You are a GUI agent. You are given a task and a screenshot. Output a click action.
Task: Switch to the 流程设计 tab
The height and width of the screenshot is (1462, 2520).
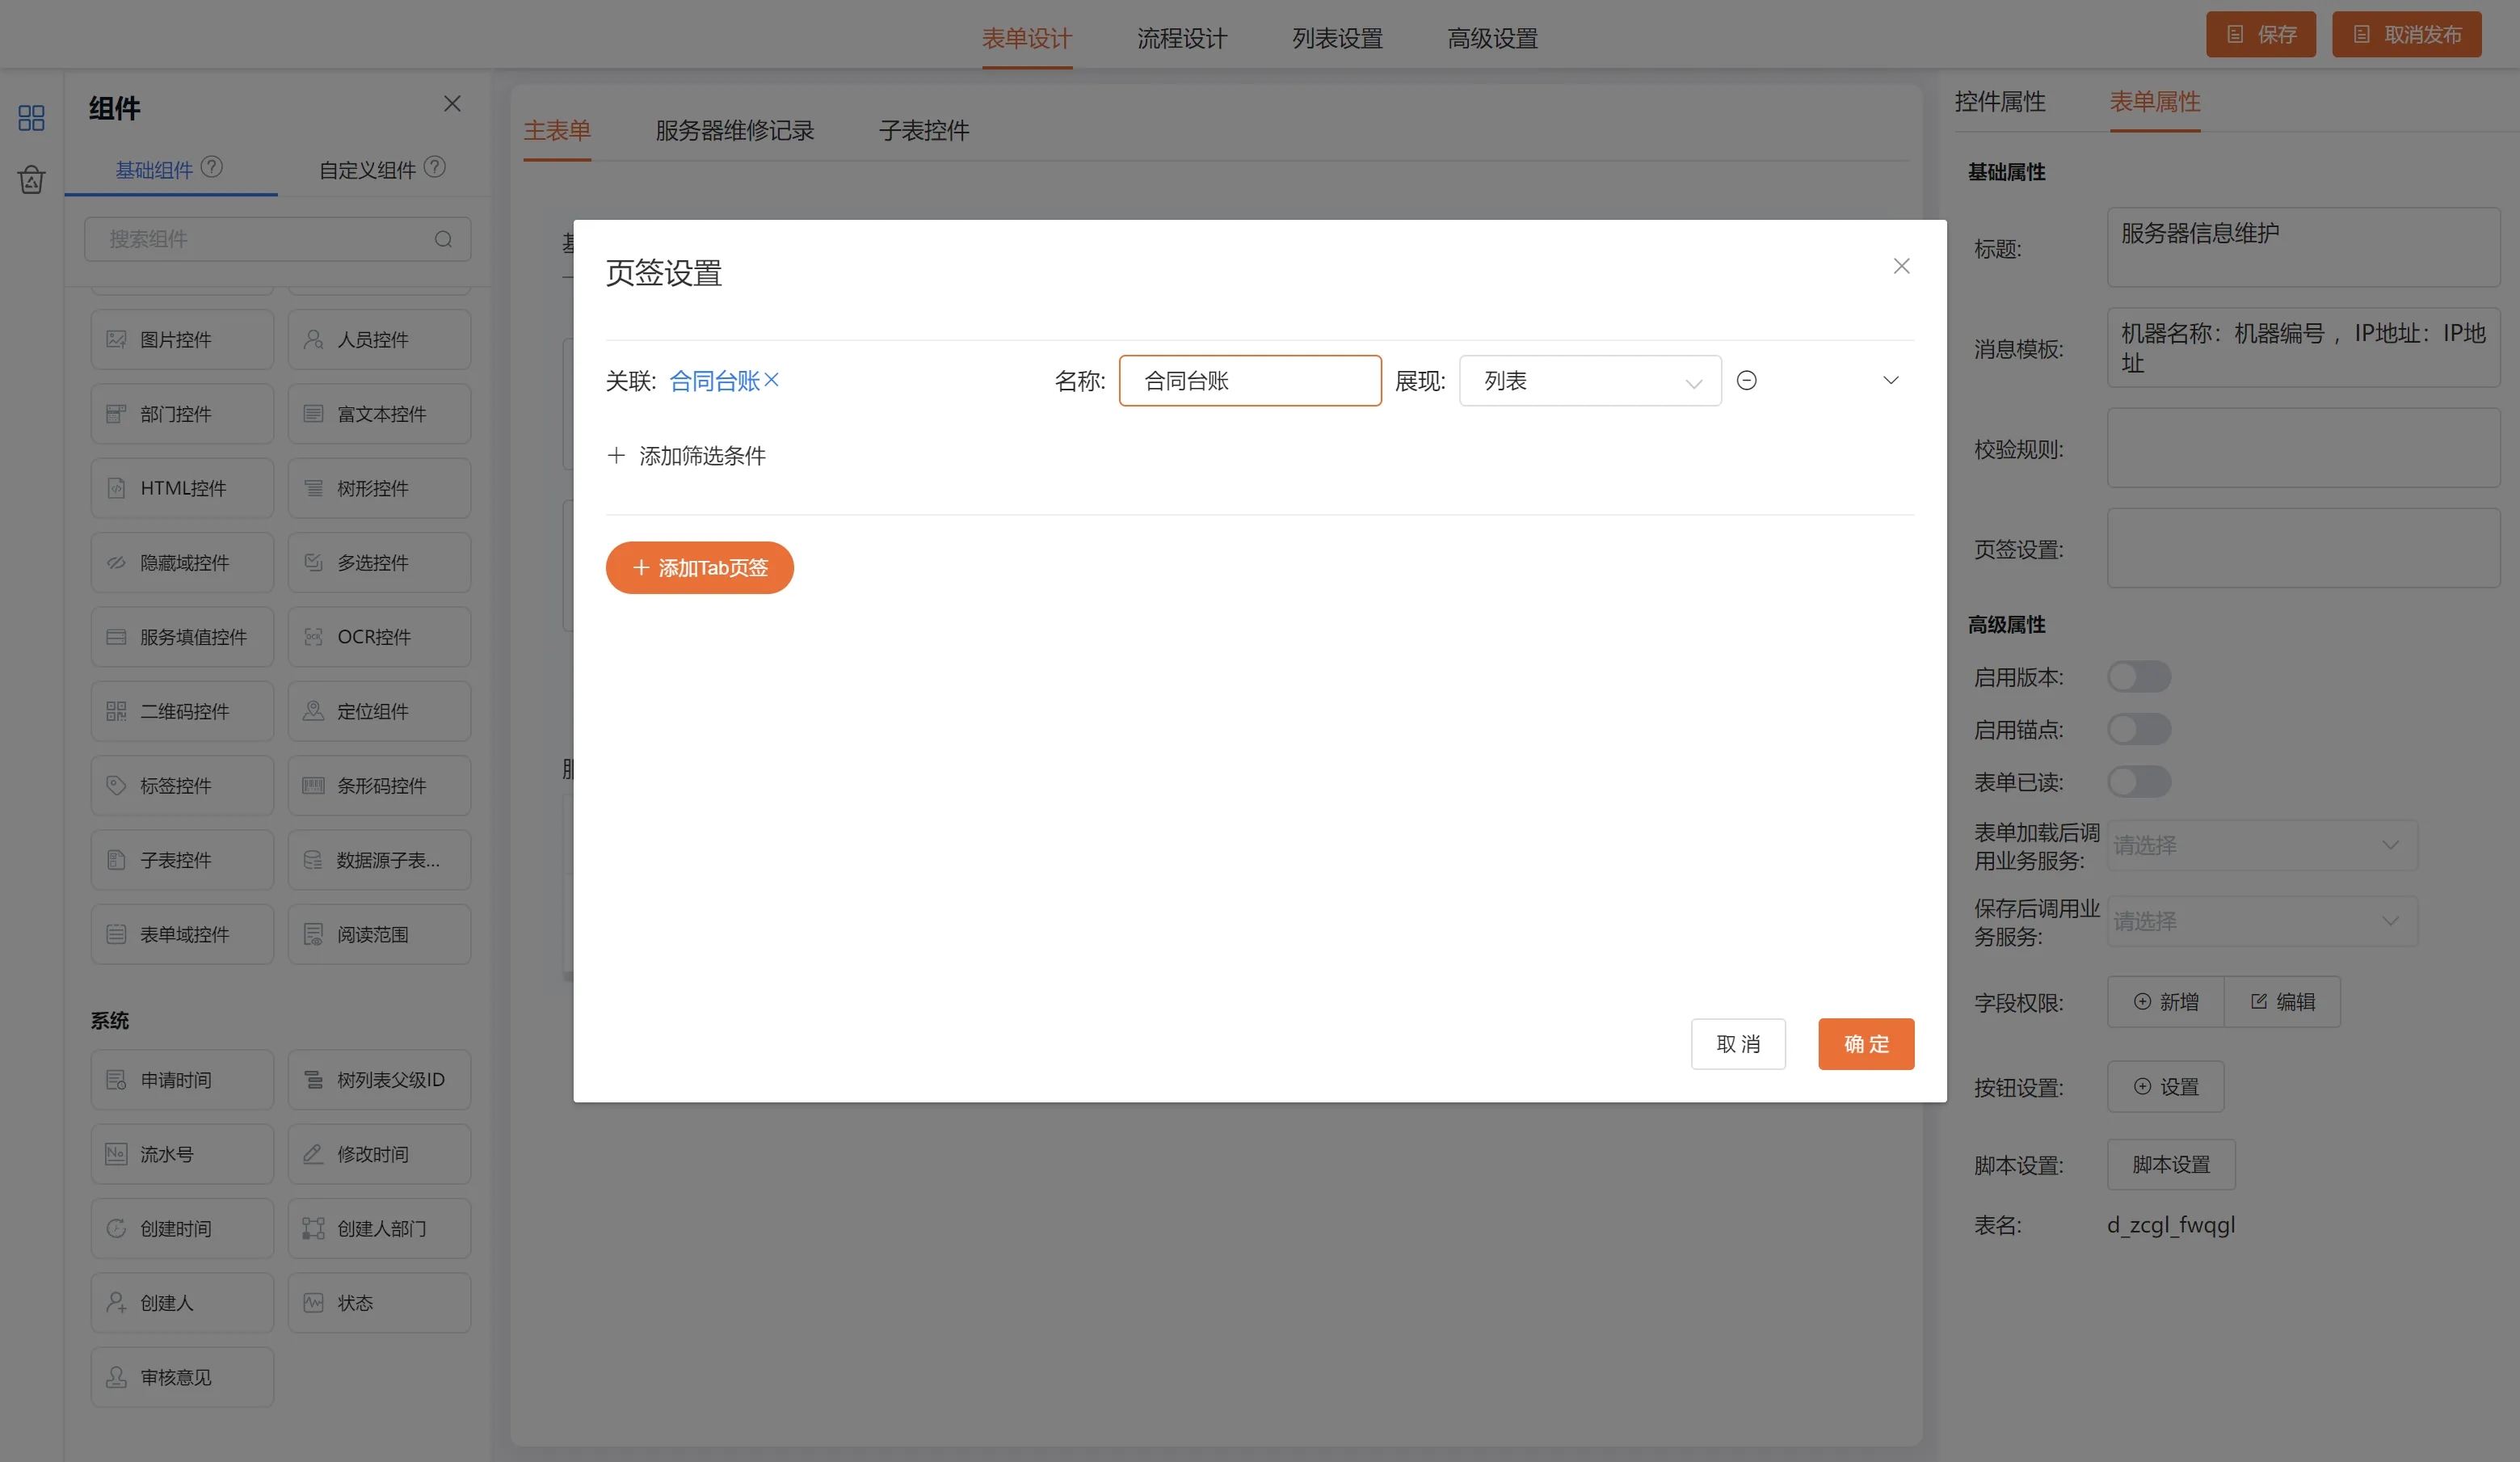click(x=1181, y=38)
